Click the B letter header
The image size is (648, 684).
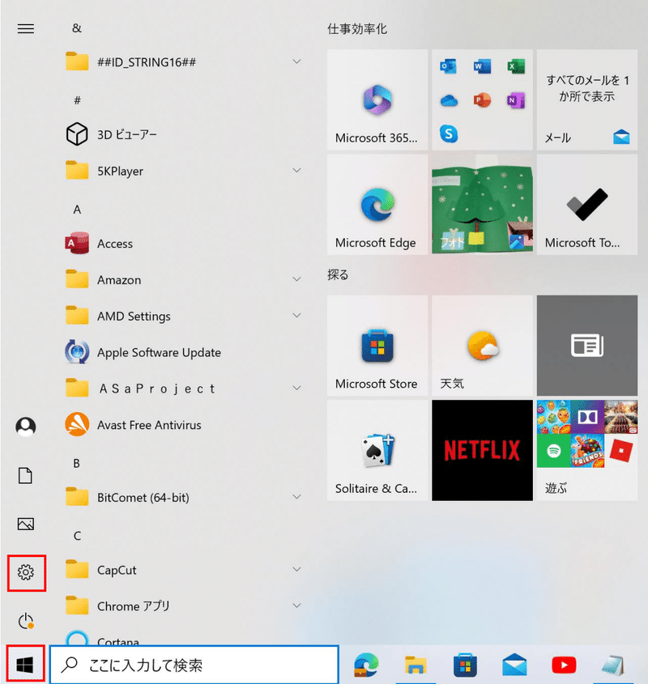coord(77,463)
